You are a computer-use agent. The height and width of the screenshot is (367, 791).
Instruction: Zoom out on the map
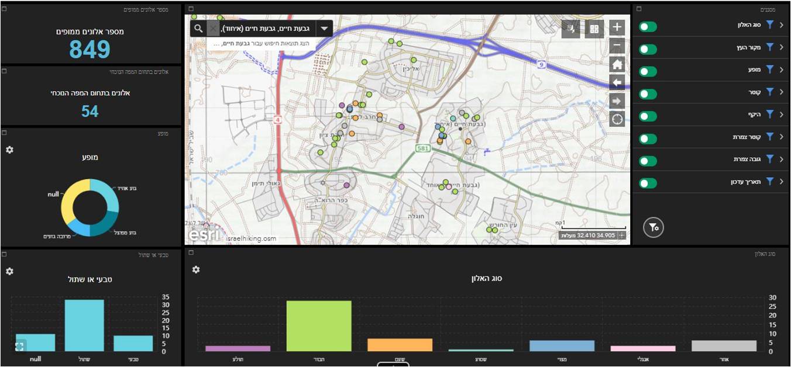pyautogui.click(x=617, y=46)
